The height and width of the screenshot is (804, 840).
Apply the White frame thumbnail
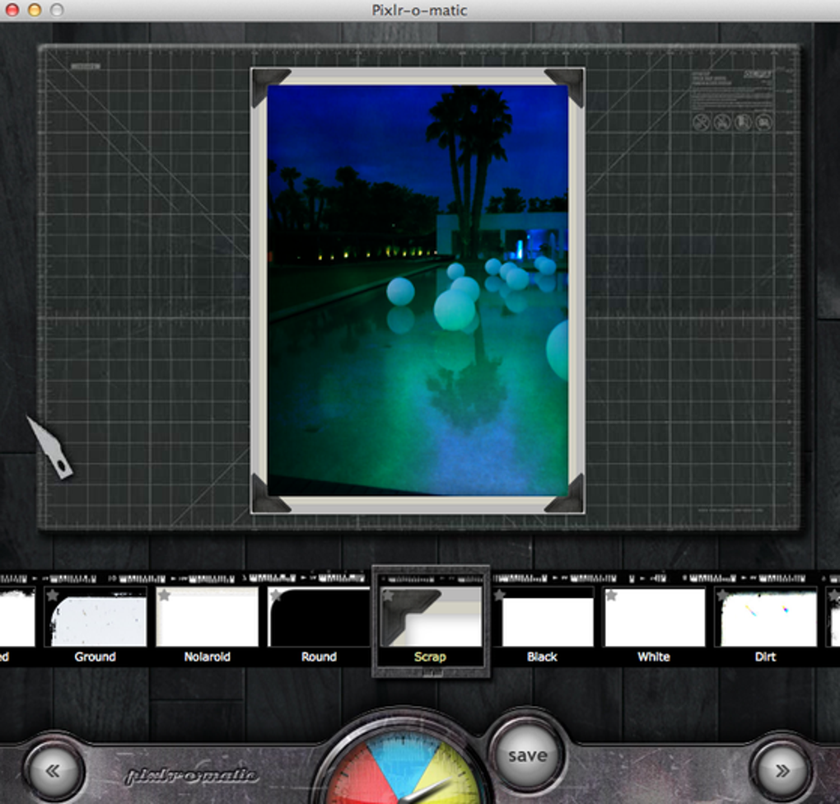(x=654, y=617)
